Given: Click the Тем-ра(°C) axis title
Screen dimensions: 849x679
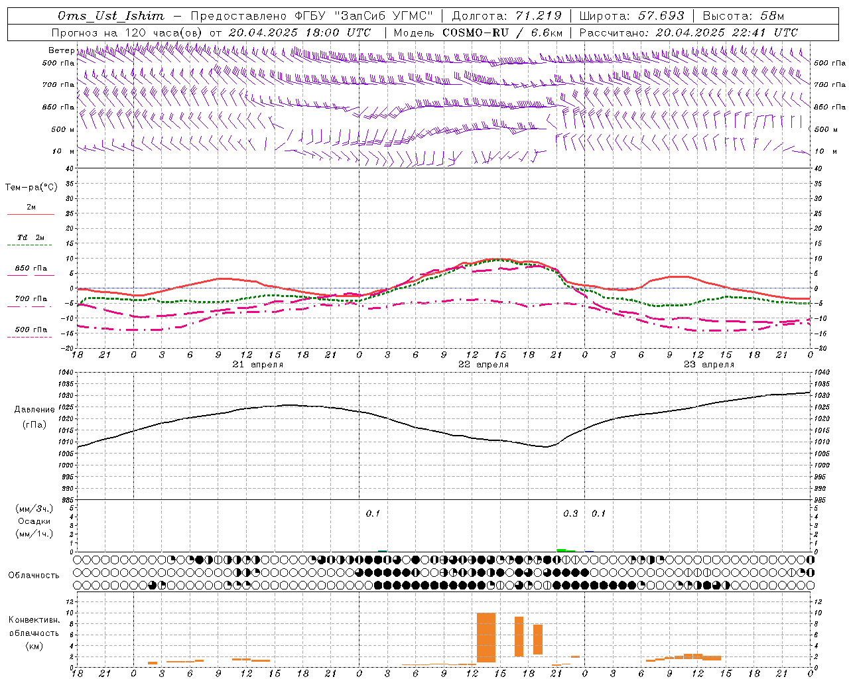Looking at the screenshot, I should [31, 188].
